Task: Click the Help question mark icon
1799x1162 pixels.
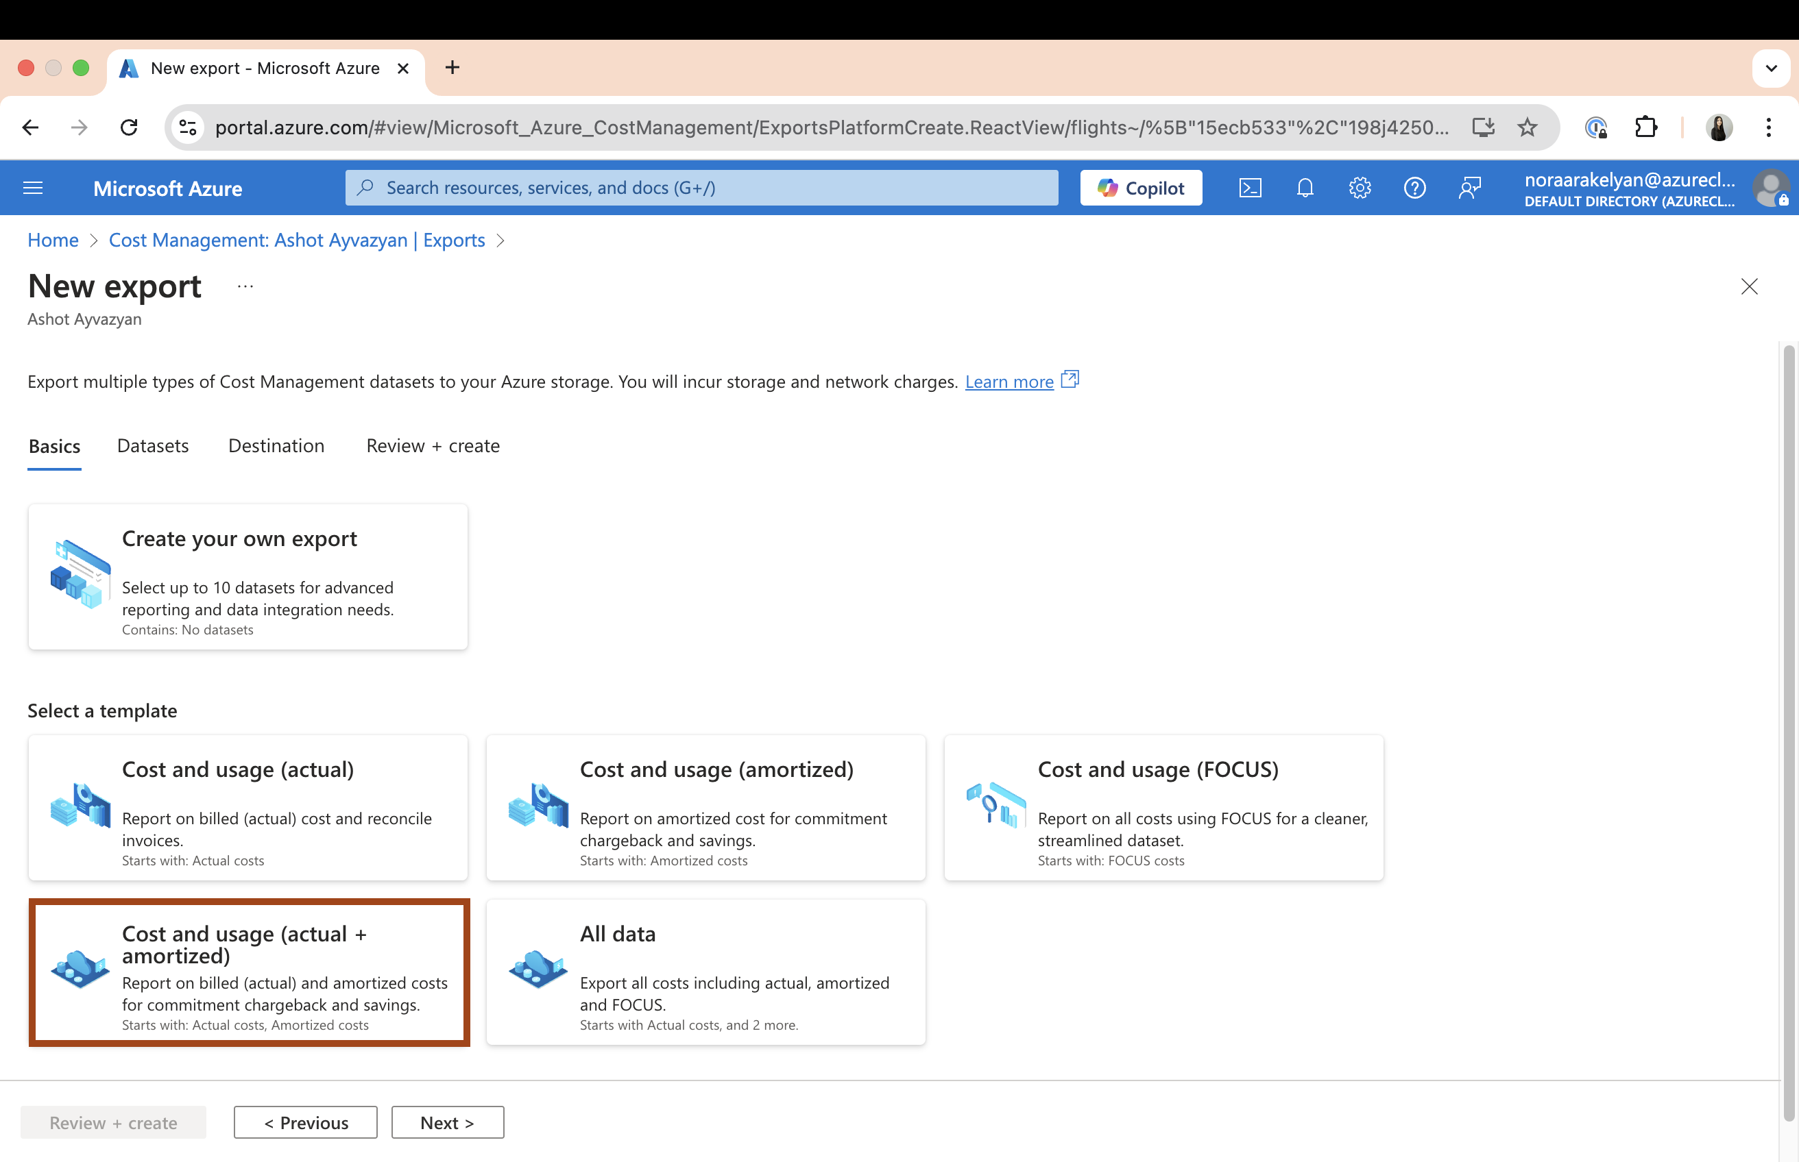Action: point(1414,188)
